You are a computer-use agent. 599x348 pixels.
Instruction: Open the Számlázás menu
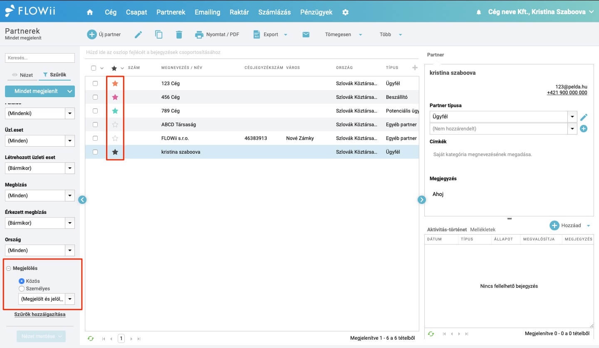click(x=275, y=12)
